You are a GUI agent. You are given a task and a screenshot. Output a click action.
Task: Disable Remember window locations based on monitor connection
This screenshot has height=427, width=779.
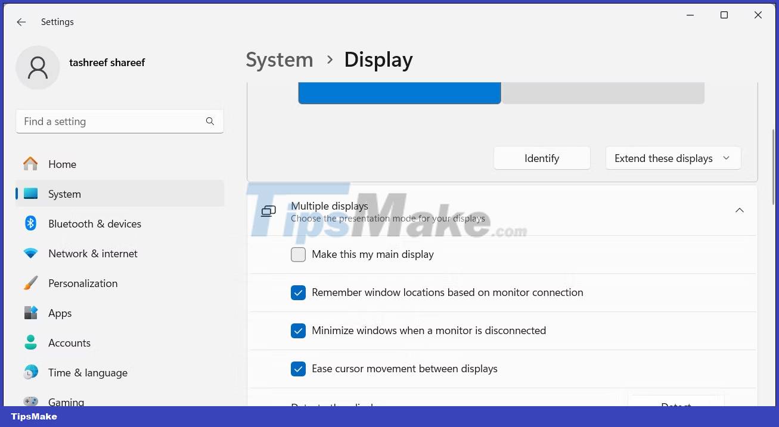click(298, 292)
